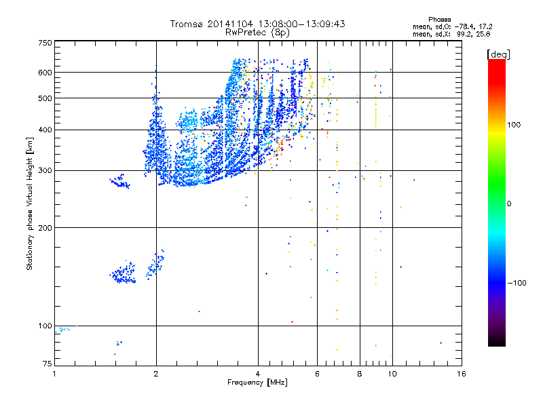Click the y-axis tick label "500"

click(45, 98)
